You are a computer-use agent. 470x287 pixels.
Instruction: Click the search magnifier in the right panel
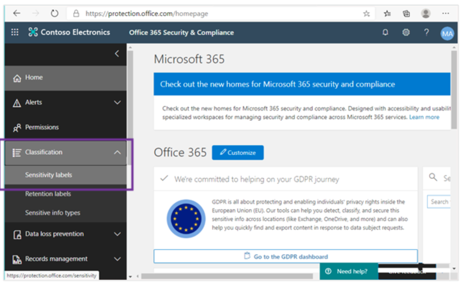pyautogui.click(x=433, y=177)
